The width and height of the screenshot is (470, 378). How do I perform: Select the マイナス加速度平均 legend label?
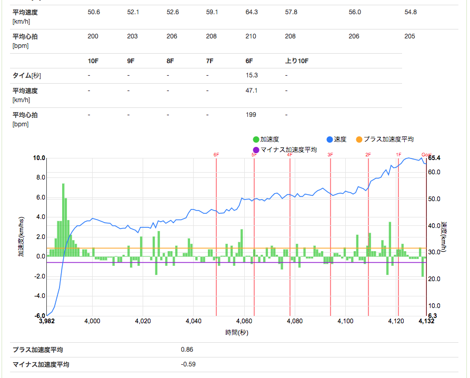point(288,150)
